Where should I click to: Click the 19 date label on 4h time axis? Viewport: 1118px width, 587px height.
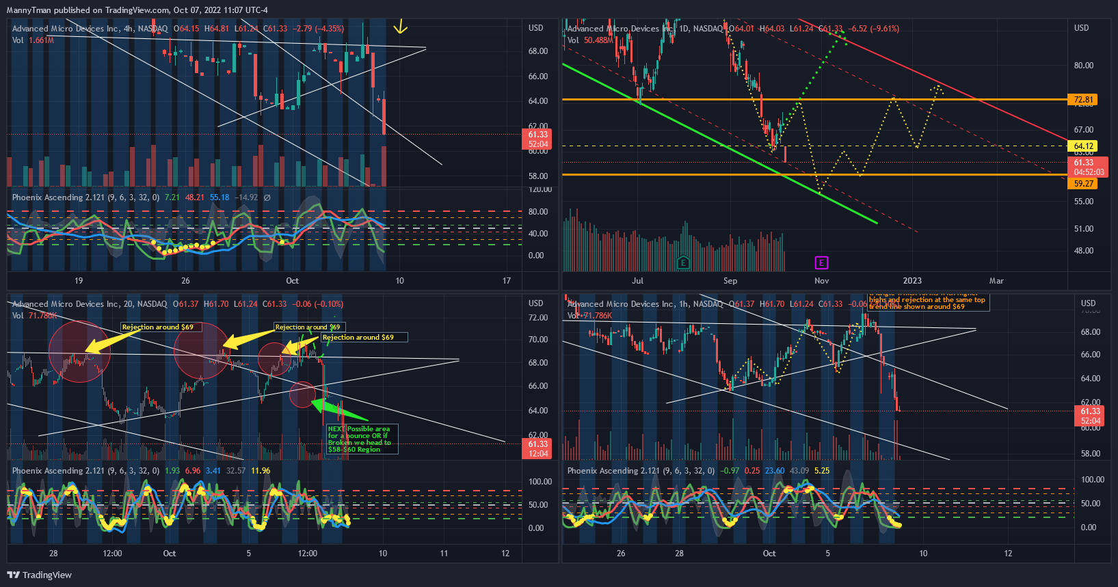pyautogui.click(x=79, y=281)
